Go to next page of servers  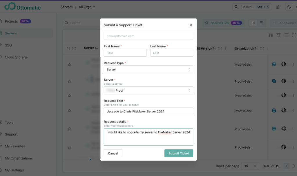pyautogui.click(x=294, y=166)
